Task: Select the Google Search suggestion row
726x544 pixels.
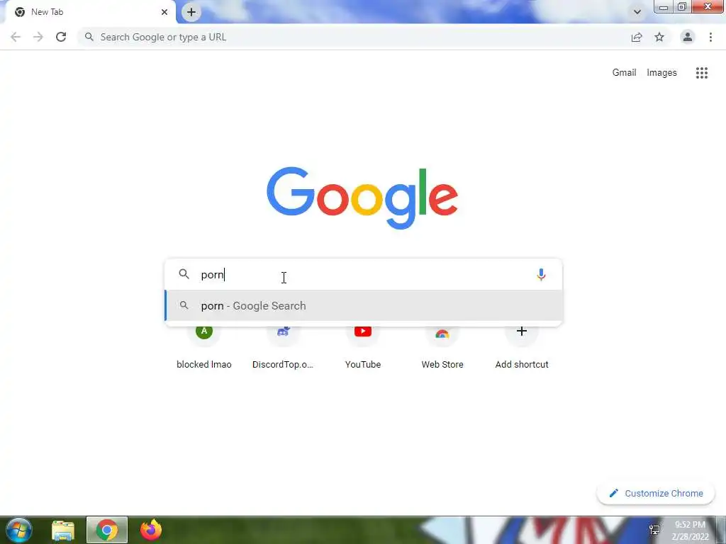Action: coord(364,306)
